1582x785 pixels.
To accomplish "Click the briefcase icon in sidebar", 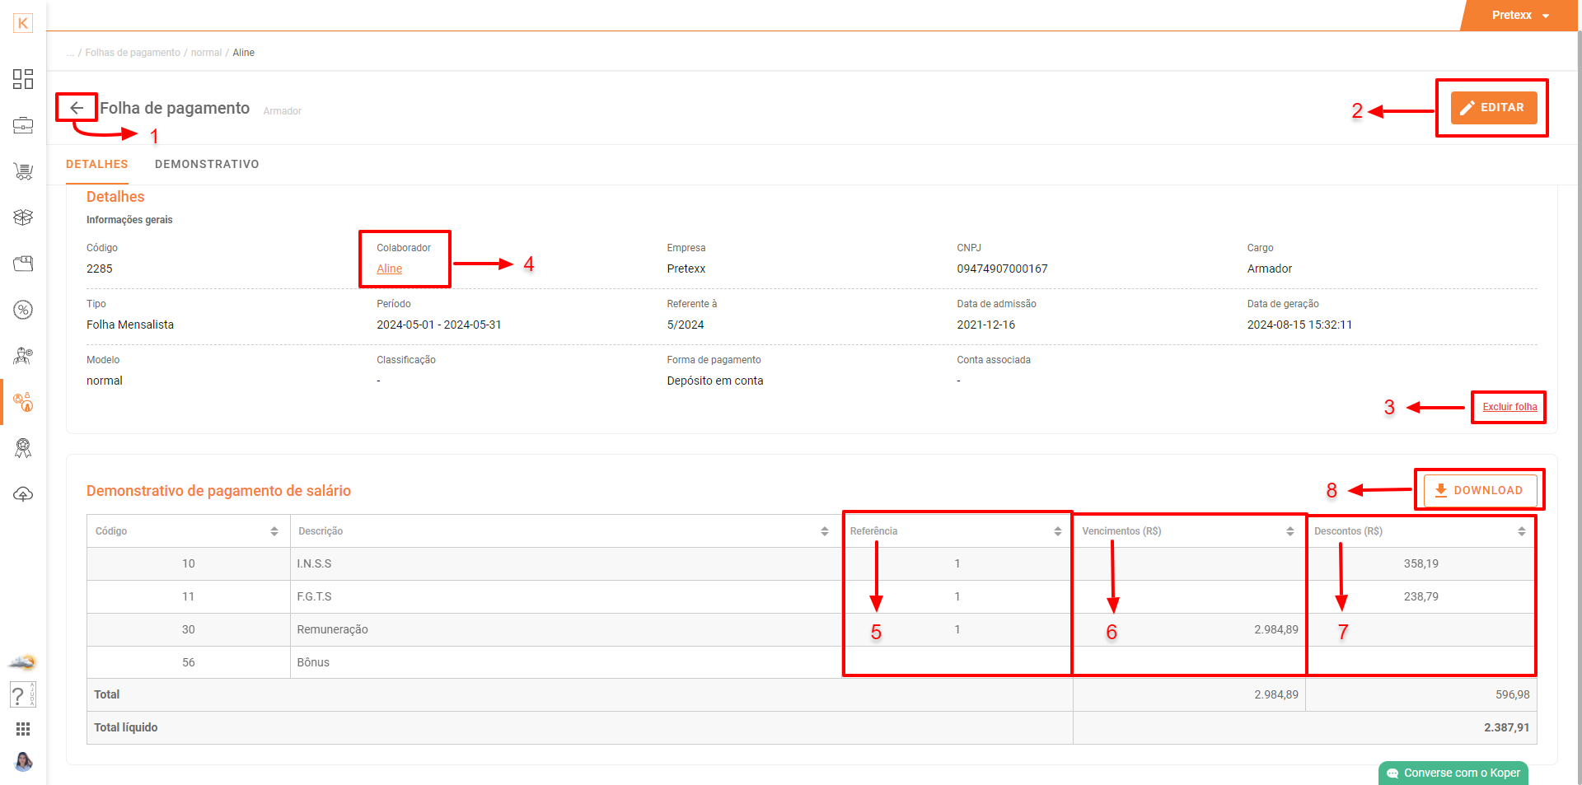I will tap(23, 125).
